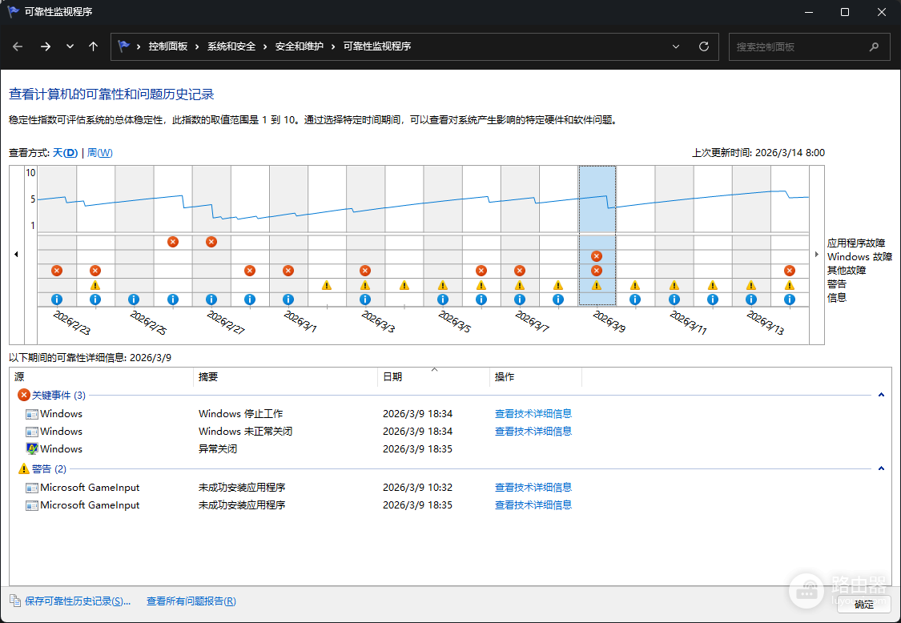Select the 可靠性监视程序 breadcrumb item
901x623 pixels.
(x=377, y=46)
